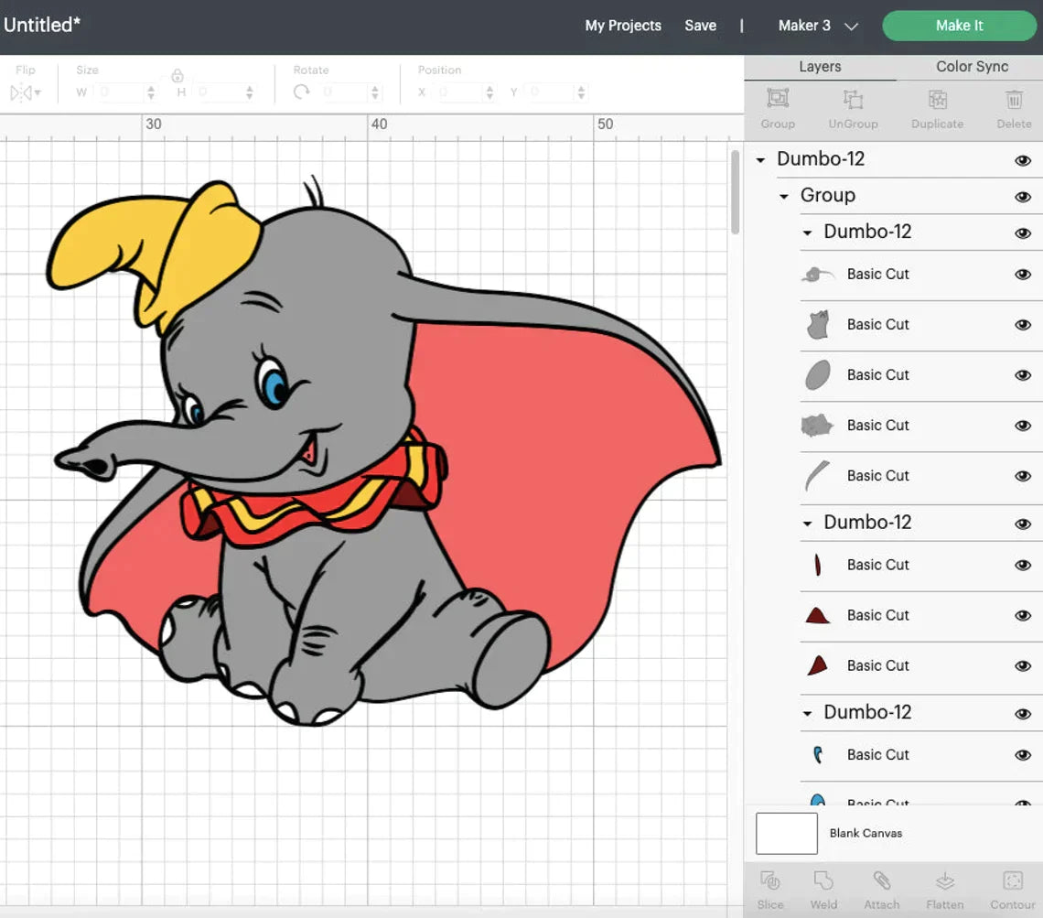Click the Duplicate layer icon
Screen dimensions: 1043x918
(x=937, y=100)
